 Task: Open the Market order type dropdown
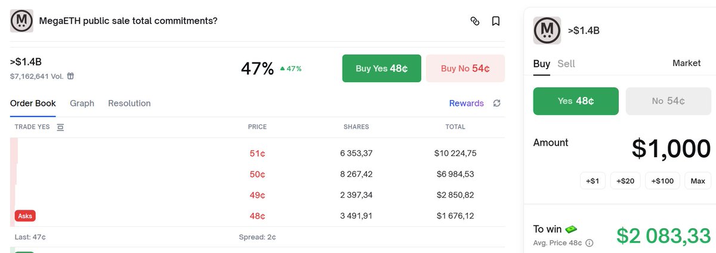686,63
